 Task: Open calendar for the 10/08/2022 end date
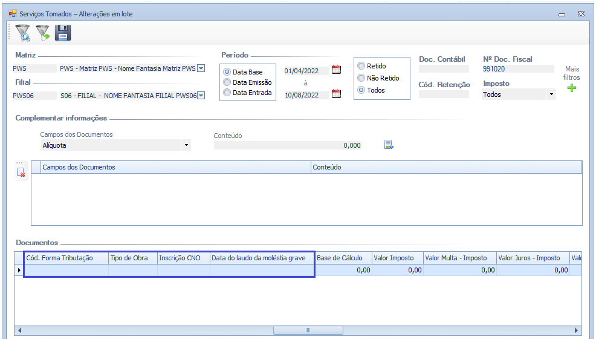[337, 94]
